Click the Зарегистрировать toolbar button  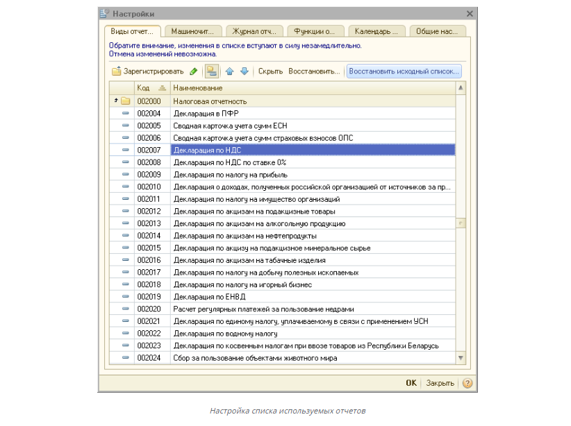click(147, 71)
